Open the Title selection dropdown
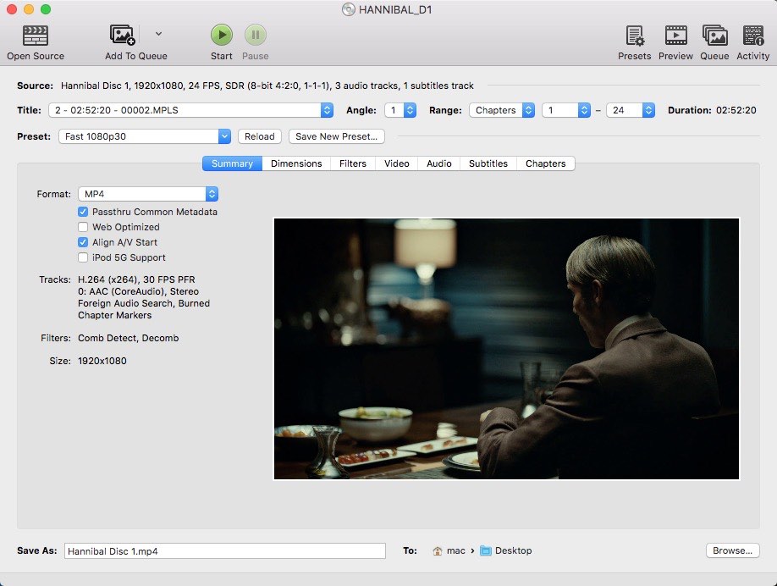 click(x=326, y=109)
